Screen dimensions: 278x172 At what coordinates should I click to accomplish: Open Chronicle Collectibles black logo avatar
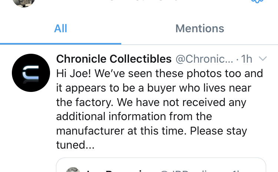[x=31, y=73]
